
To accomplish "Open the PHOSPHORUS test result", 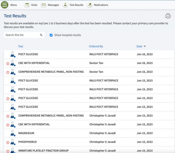I will [27, 142].
